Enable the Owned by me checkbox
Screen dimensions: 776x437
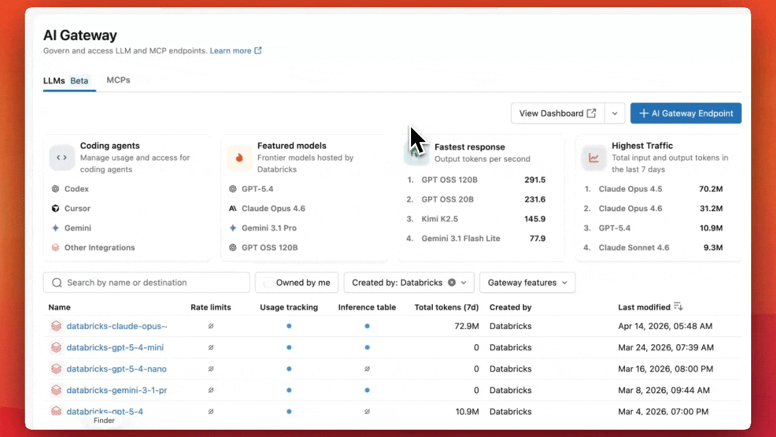coord(269,282)
